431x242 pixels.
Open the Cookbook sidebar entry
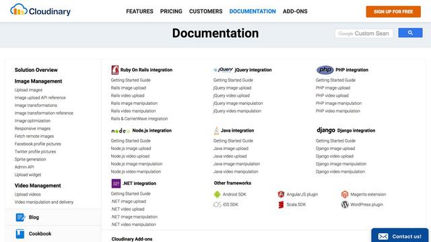(x=53, y=234)
